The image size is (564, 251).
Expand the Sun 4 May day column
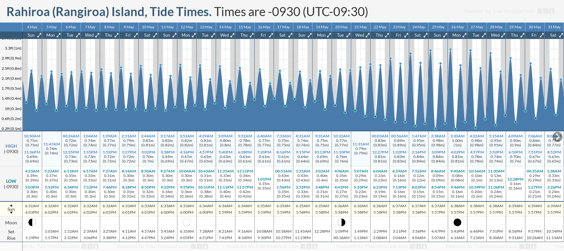(39, 35)
